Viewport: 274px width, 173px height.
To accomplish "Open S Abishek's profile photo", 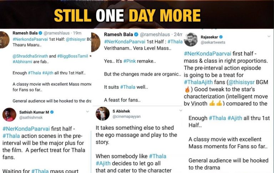I will click(102, 113).
